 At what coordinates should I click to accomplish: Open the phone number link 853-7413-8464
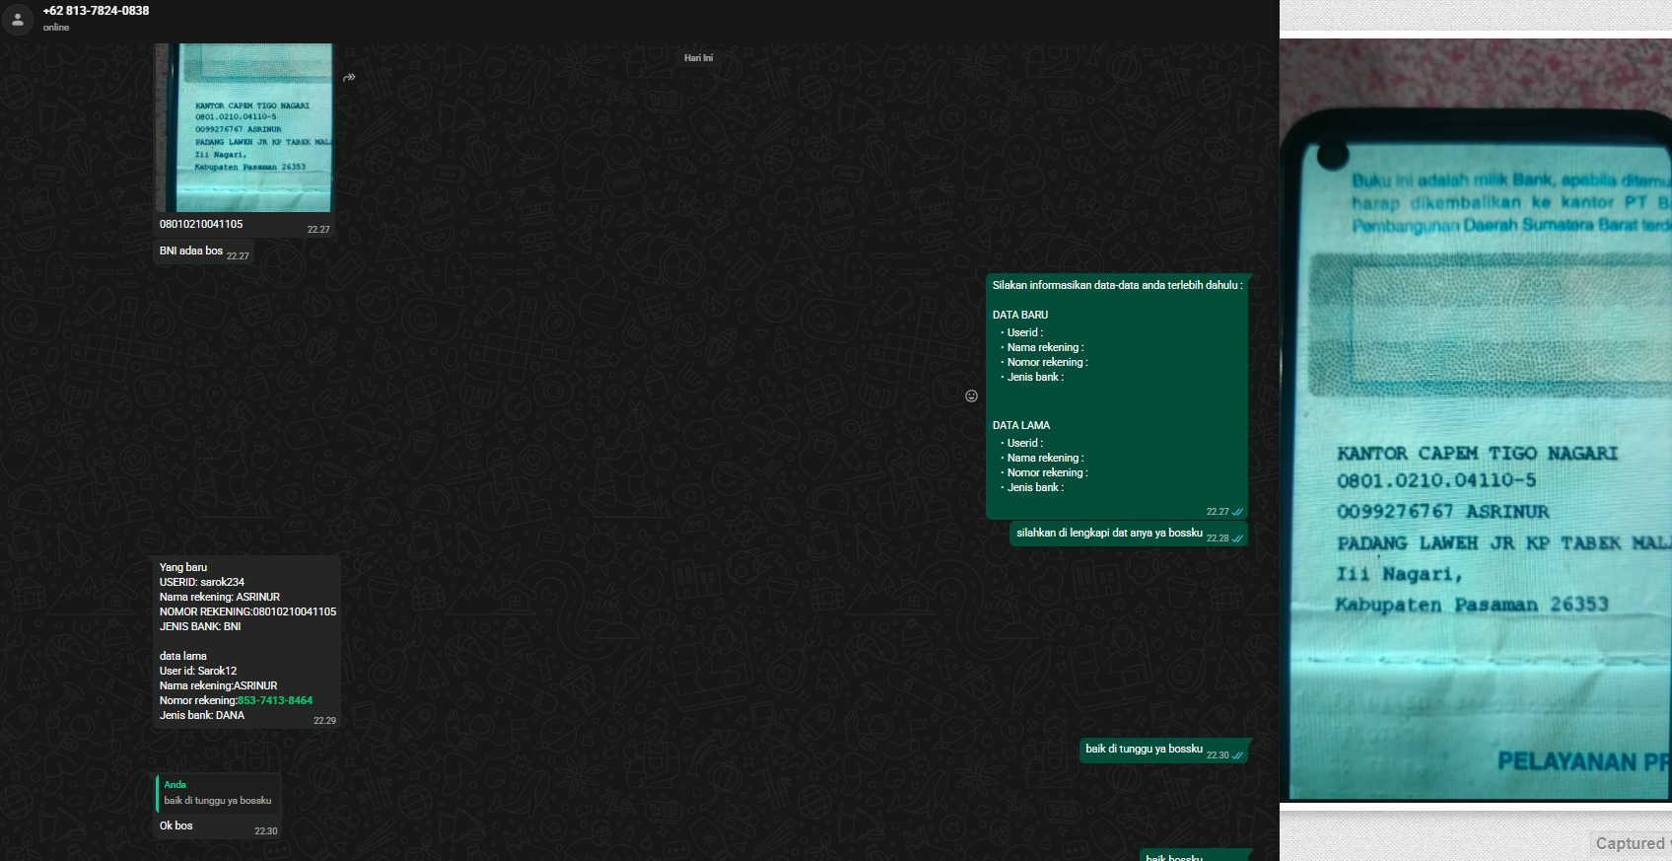click(275, 700)
